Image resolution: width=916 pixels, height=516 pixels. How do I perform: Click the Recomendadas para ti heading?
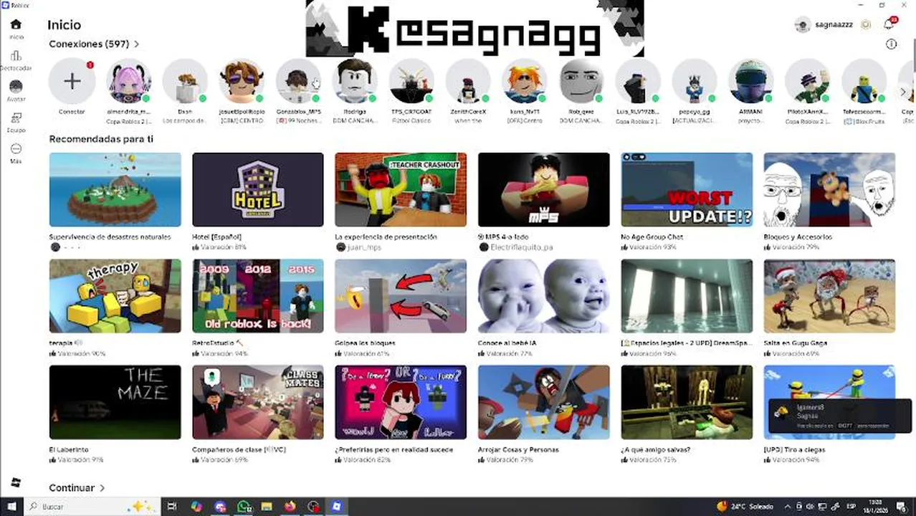[101, 139]
